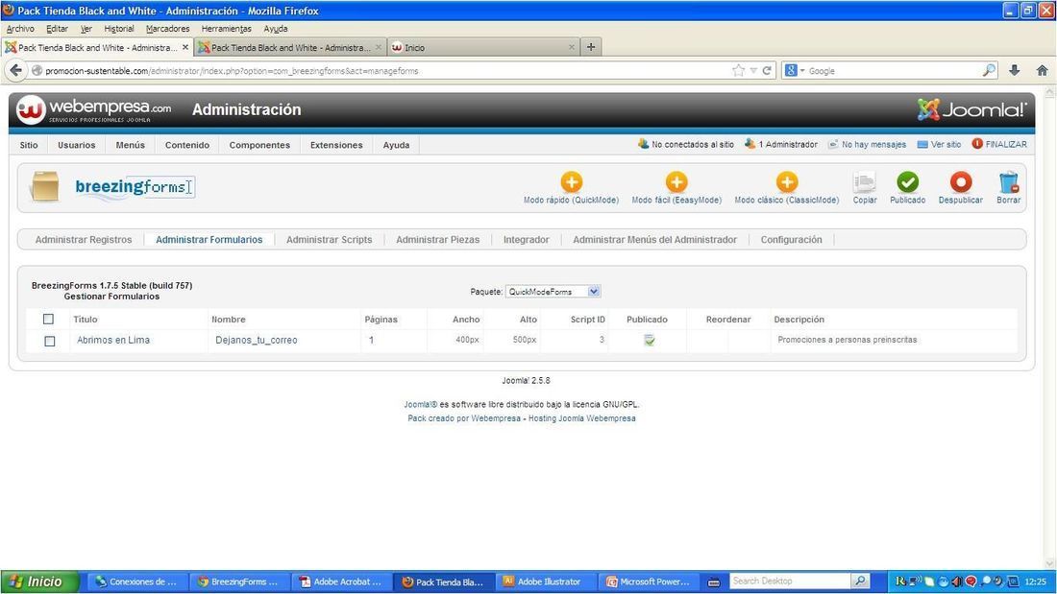Open the Dejanos_tu_correo name link
This screenshot has width=1057, height=594.
tap(257, 340)
